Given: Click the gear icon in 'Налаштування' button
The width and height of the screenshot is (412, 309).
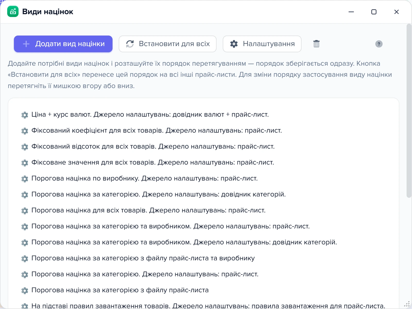Looking at the screenshot, I should click(x=234, y=44).
